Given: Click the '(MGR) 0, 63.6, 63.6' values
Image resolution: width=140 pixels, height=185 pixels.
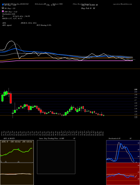Looking at the screenshot, I should pyautogui.click(x=29, y=23).
